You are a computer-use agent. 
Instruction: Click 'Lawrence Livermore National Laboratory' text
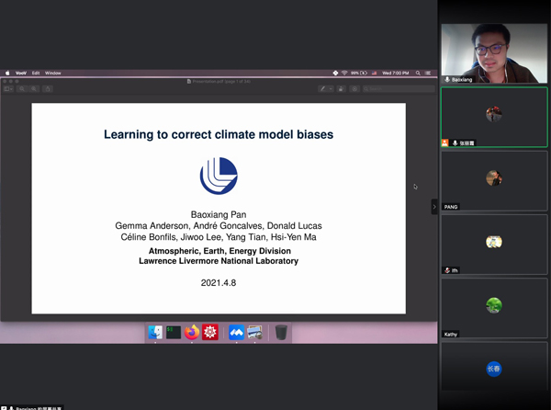point(219,261)
